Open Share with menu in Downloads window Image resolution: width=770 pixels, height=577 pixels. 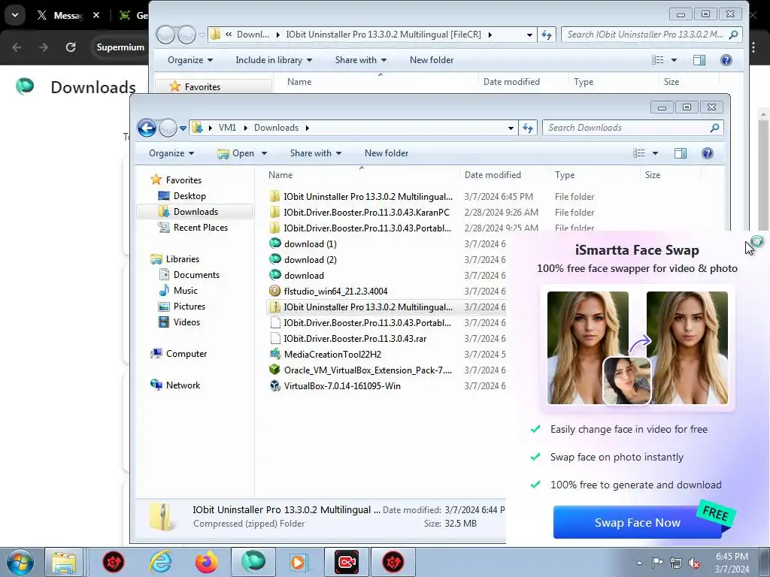click(x=316, y=153)
